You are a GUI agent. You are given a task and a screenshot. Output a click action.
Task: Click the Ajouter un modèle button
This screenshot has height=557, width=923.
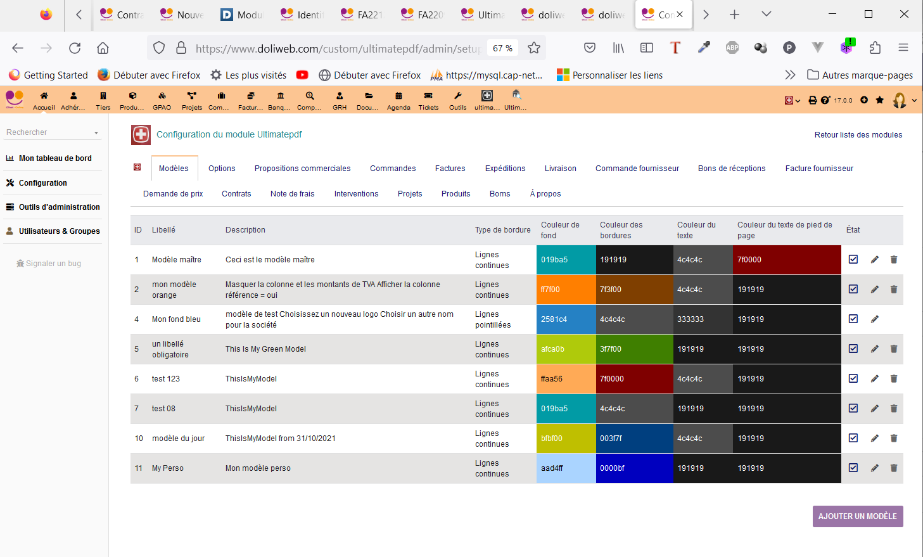(857, 516)
